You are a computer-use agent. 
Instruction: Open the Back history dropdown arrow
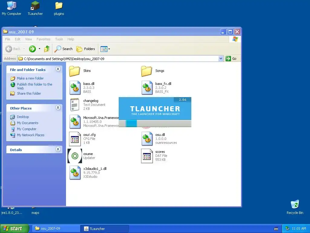click(x=24, y=49)
